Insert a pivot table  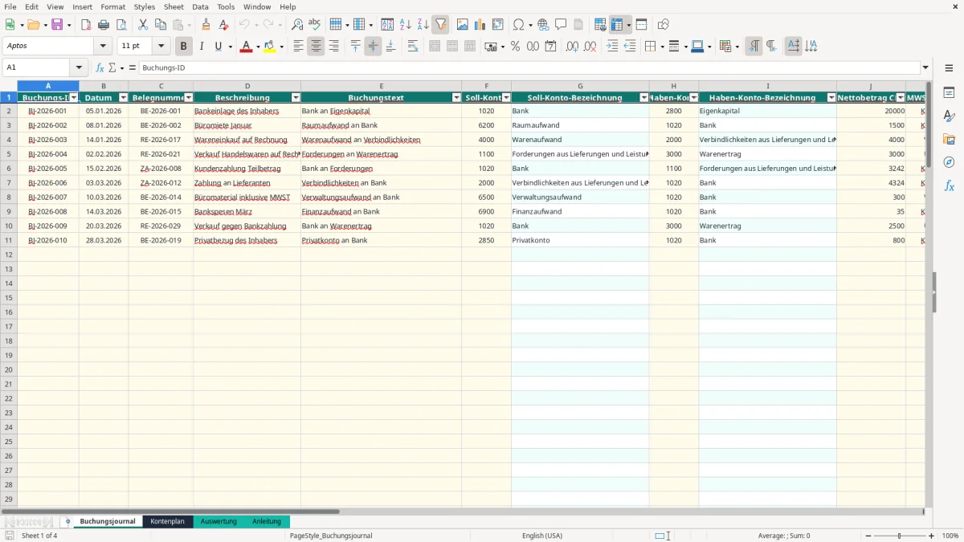click(498, 25)
